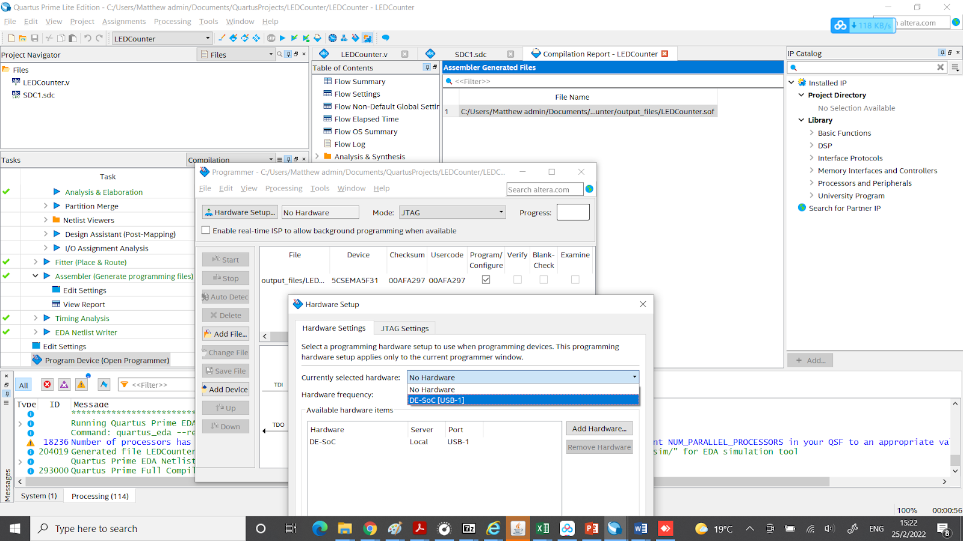Click the Save toolbar icon

click(x=34, y=38)
